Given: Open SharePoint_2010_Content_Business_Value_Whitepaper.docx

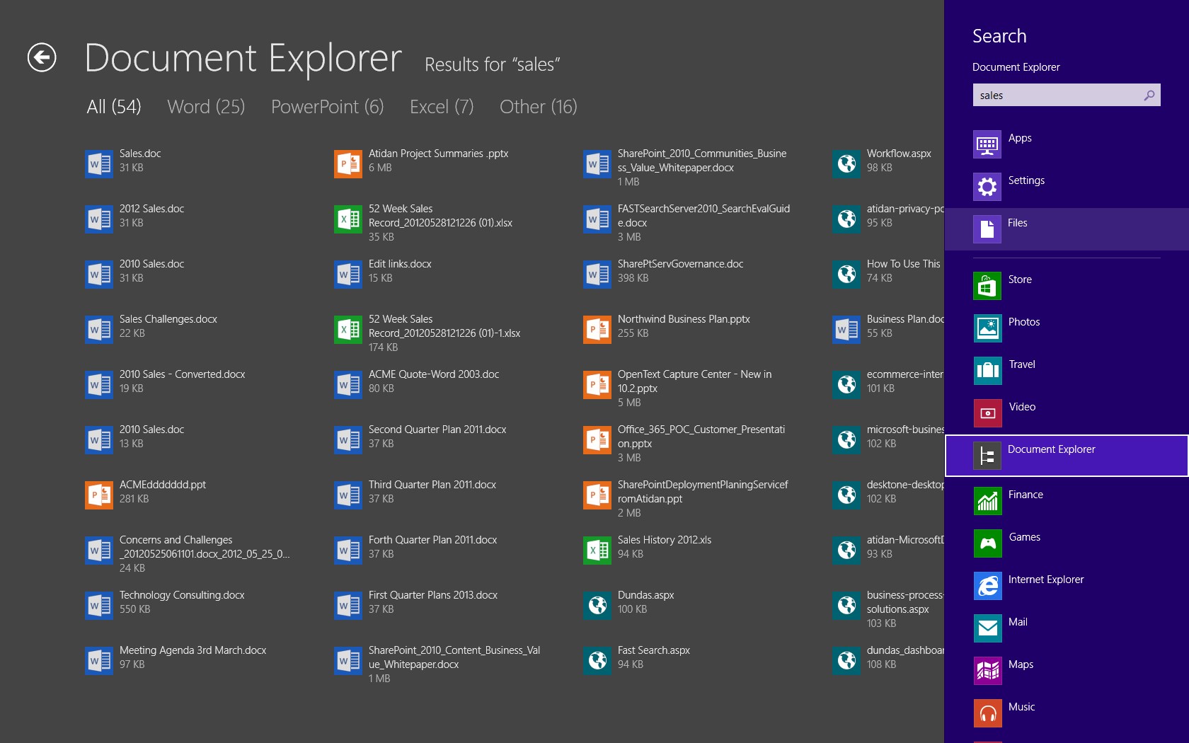Looking at the screenshot, I should 437,664.
